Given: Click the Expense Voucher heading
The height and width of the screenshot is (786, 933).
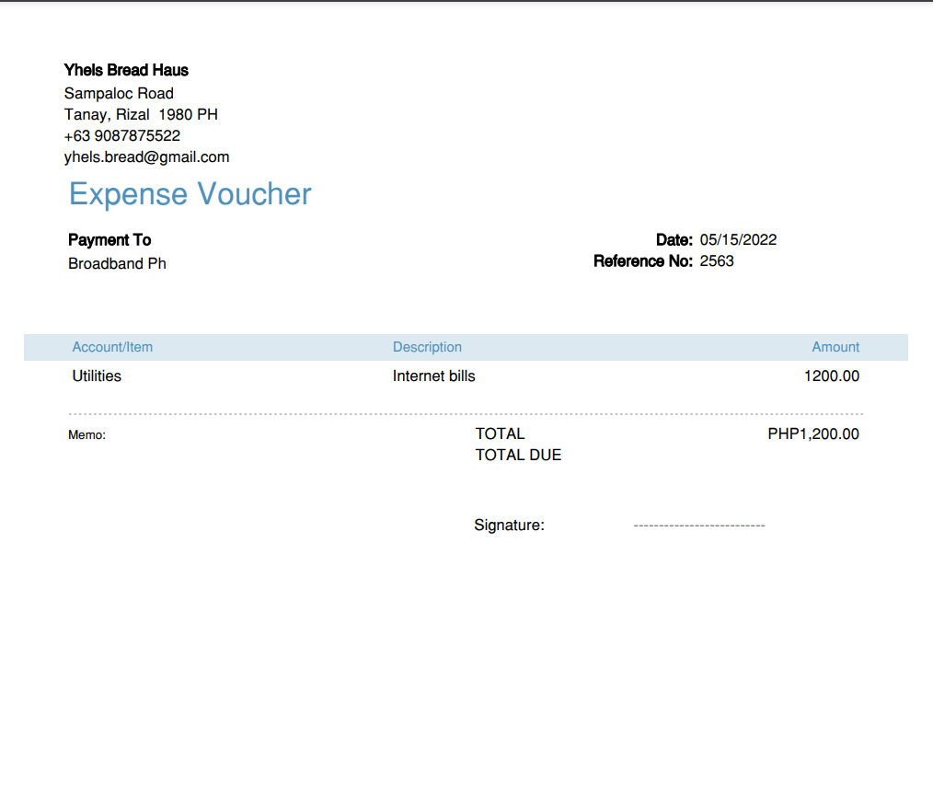Looking at the screenshot, I should [190, 194].
